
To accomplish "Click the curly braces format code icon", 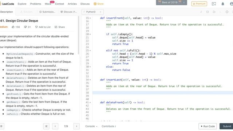I will [x=208, y=12].
